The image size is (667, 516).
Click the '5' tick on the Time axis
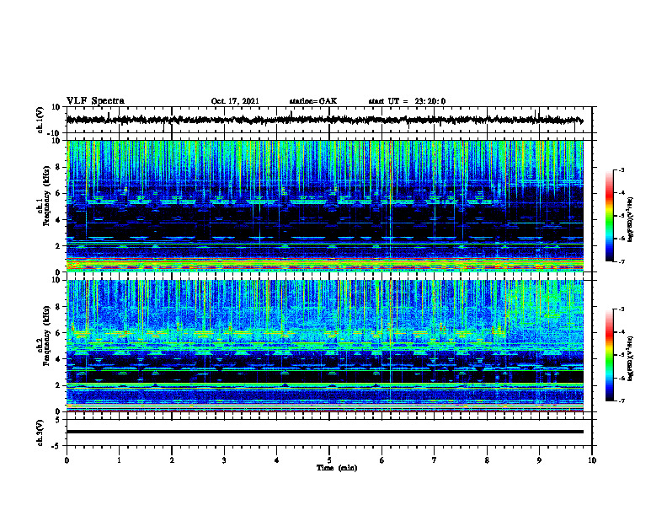coord(329,460)
